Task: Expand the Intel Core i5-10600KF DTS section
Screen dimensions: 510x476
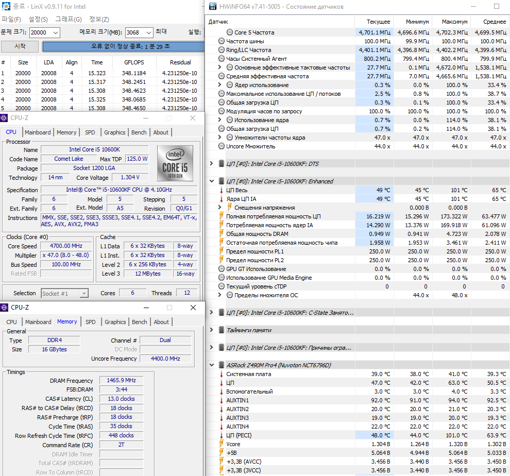Action: tap(211, 163)
